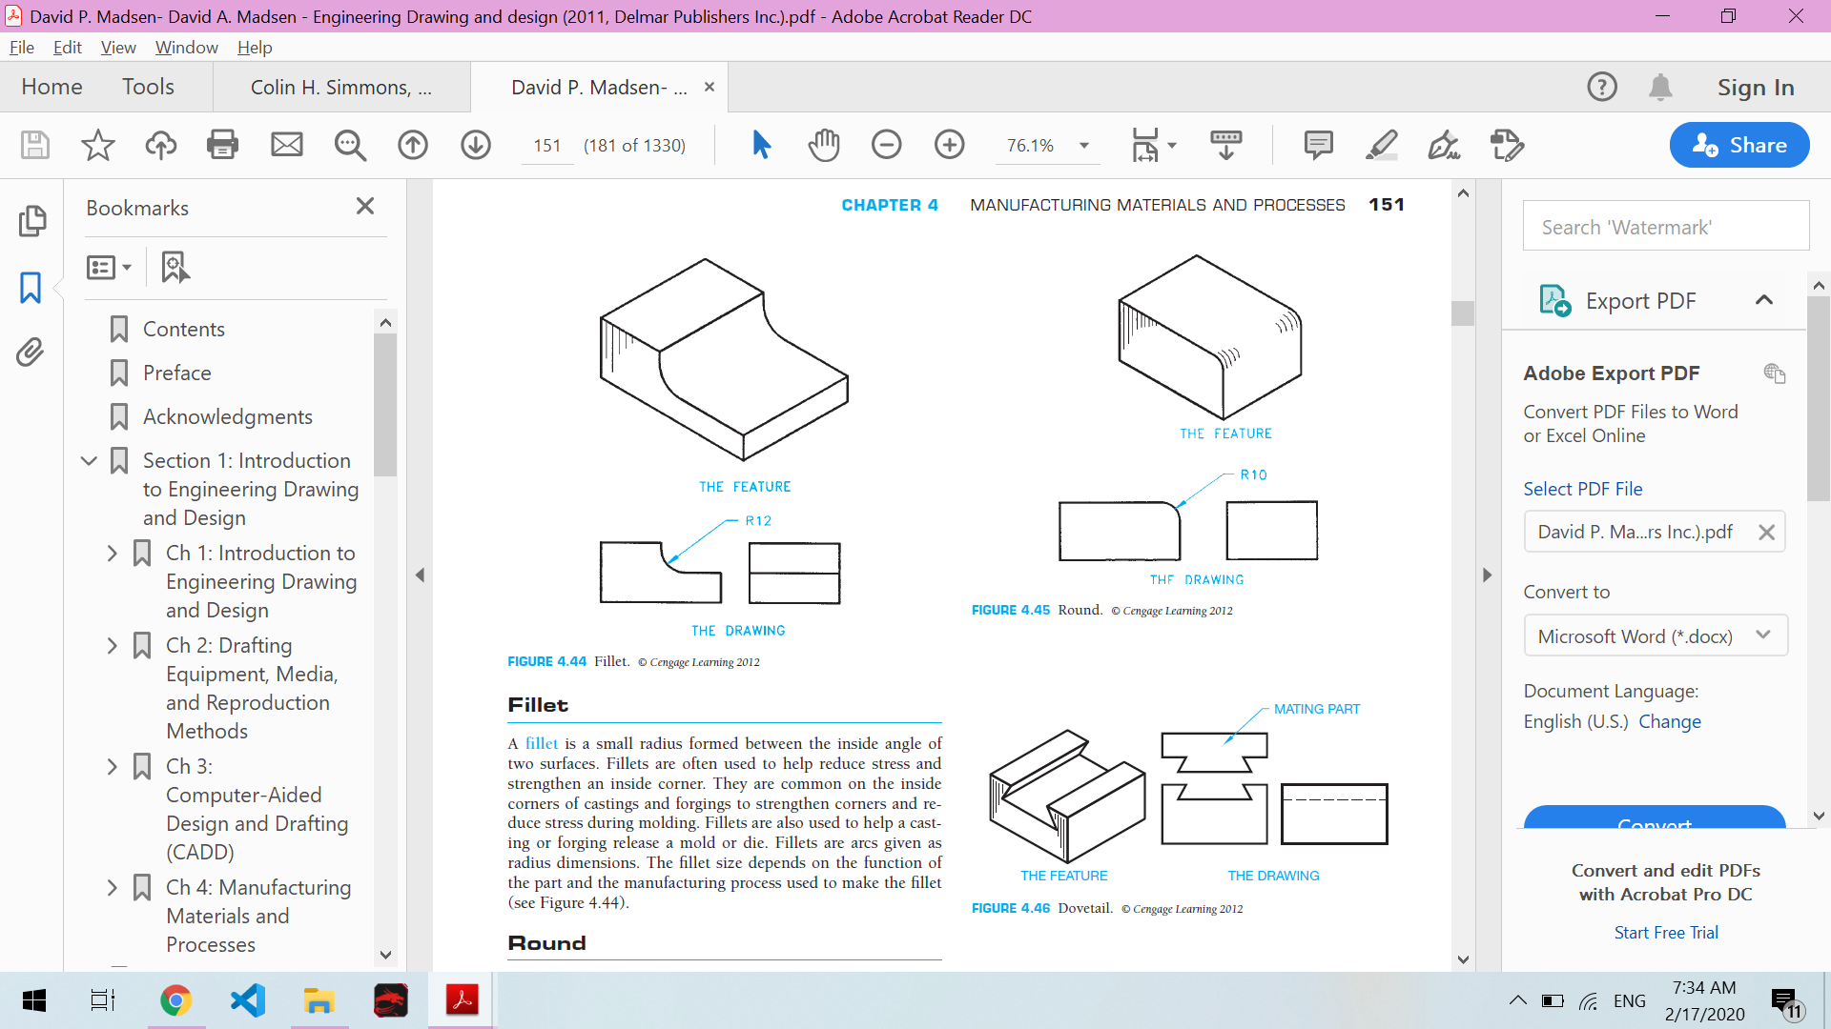Click the Search 'Watermark' input field
Screen dimensions: 1831x1029
(x=1665, y=227)
